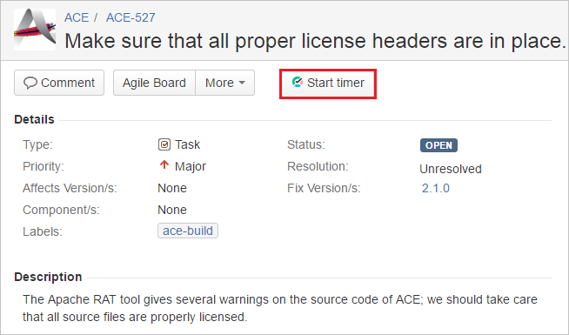Click the Details section heading
The width and height of the screenshot is (569, 335).
tap(34, 119)
